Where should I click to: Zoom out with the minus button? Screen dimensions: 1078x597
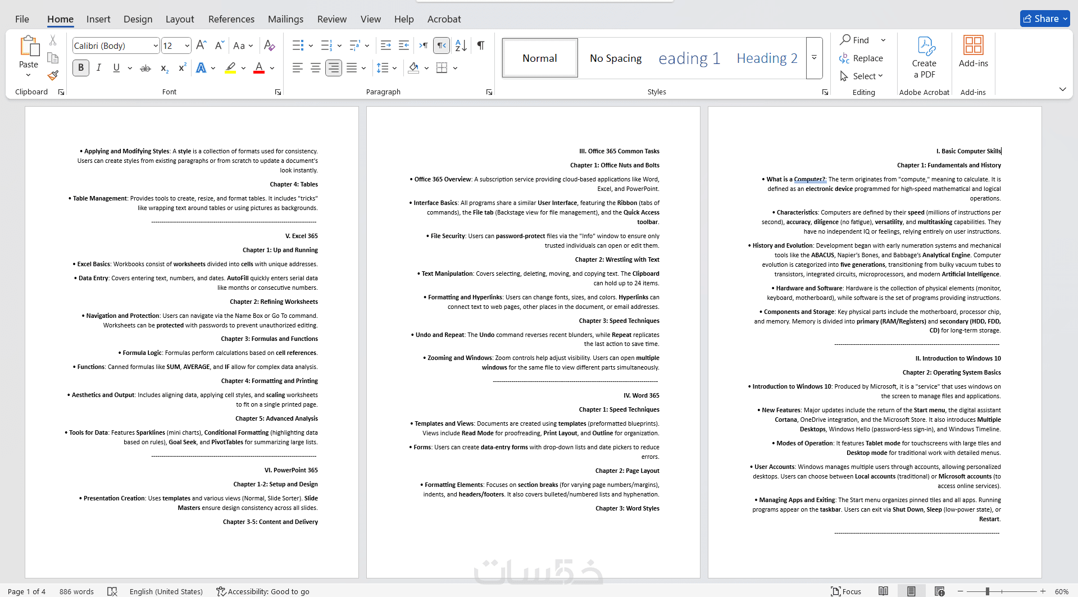click(961, 591)
